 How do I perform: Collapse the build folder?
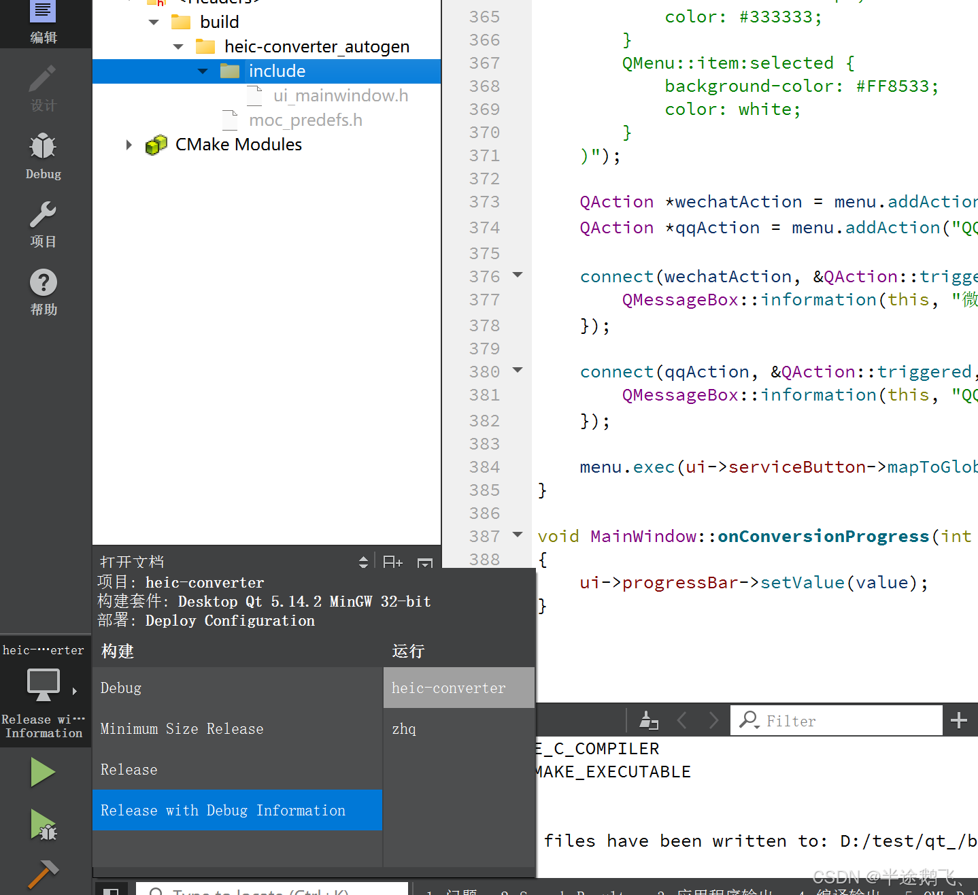pyautogui.click(x=154, y=22)
